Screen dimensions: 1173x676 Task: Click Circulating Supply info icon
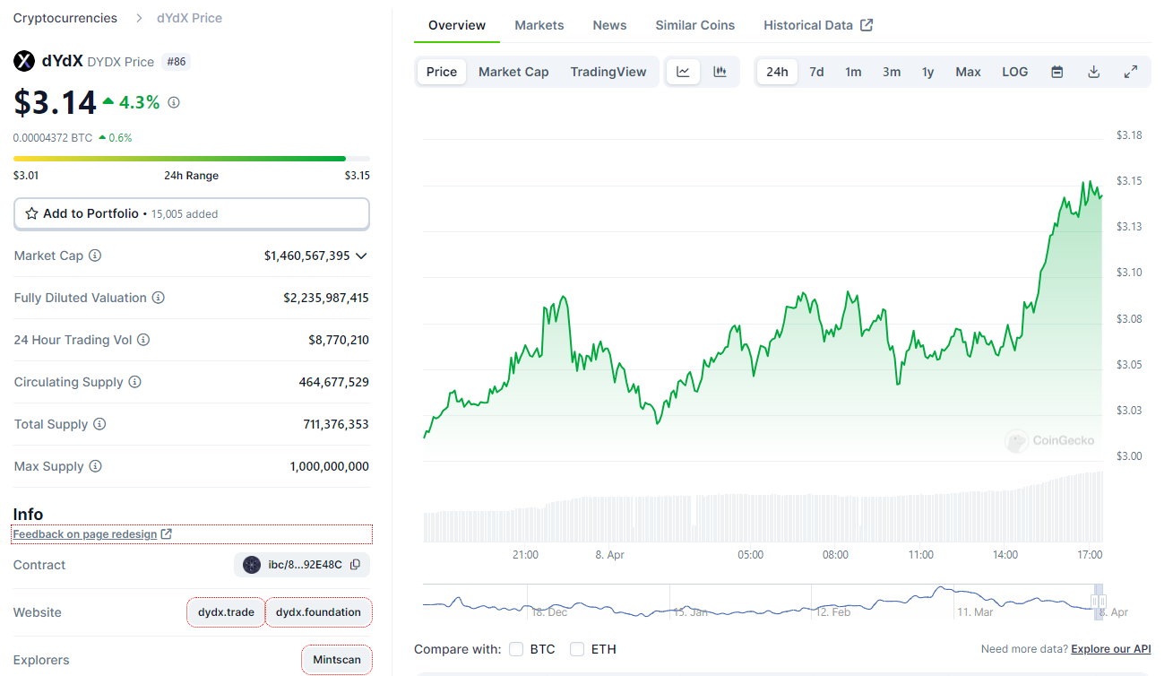(x=135, y=382)
